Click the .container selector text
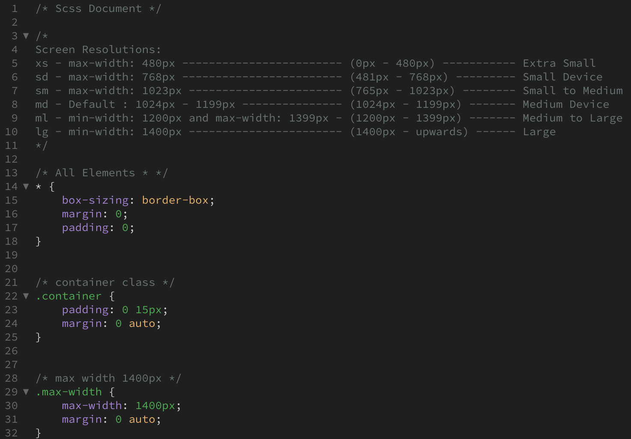631x439 pixels. coord(68,296)
